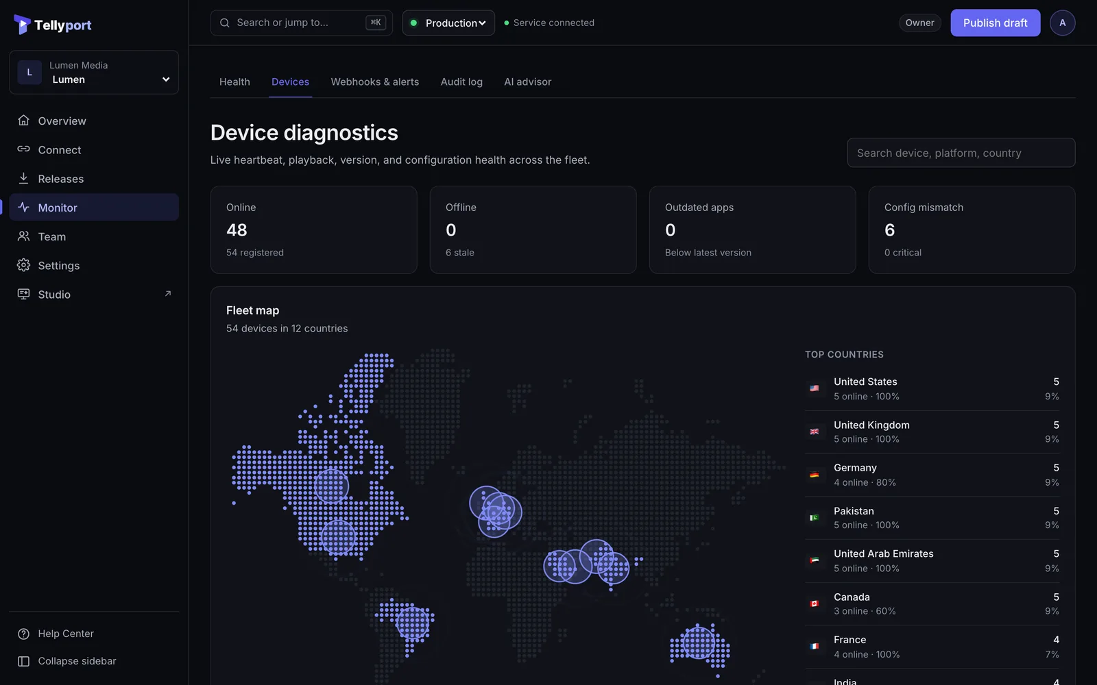Click the Config mismatch stat card
This screenshot has width=1097, height=685.
972,230
